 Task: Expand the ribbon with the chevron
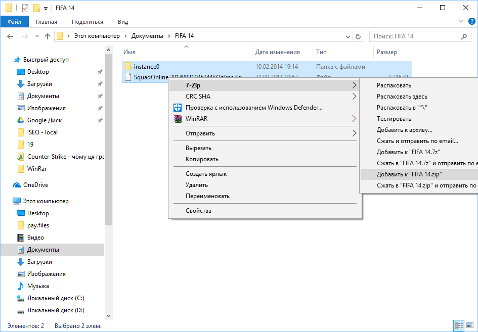click(461, 21)
